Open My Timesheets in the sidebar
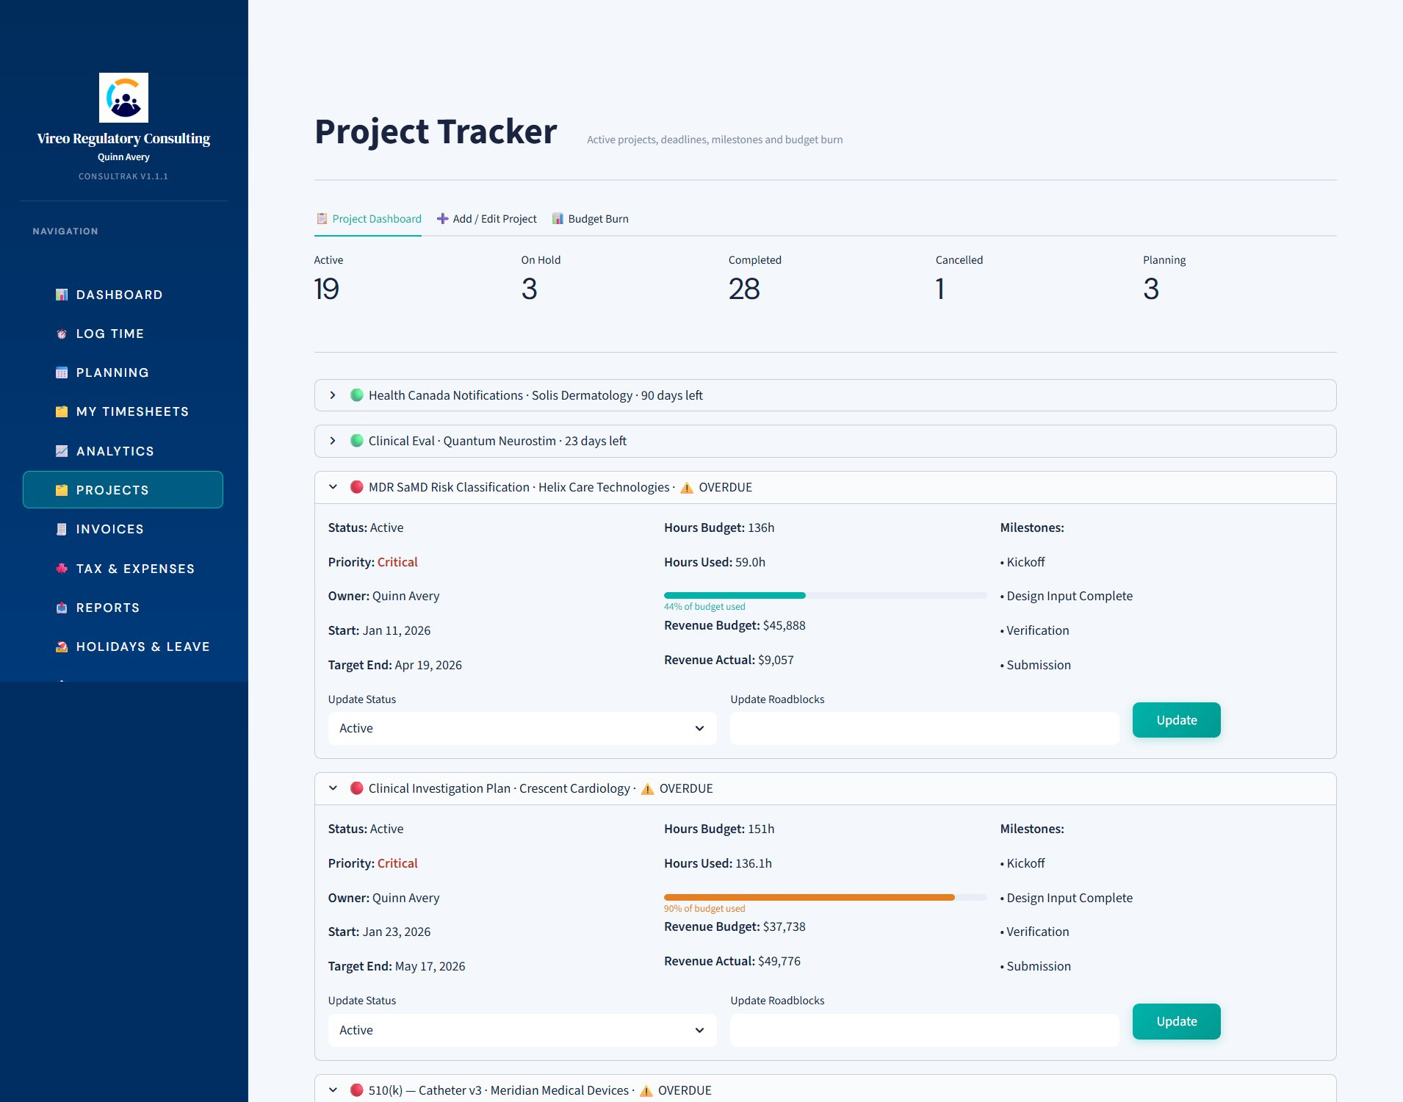1403x1102 pixels. pos(123,411)
